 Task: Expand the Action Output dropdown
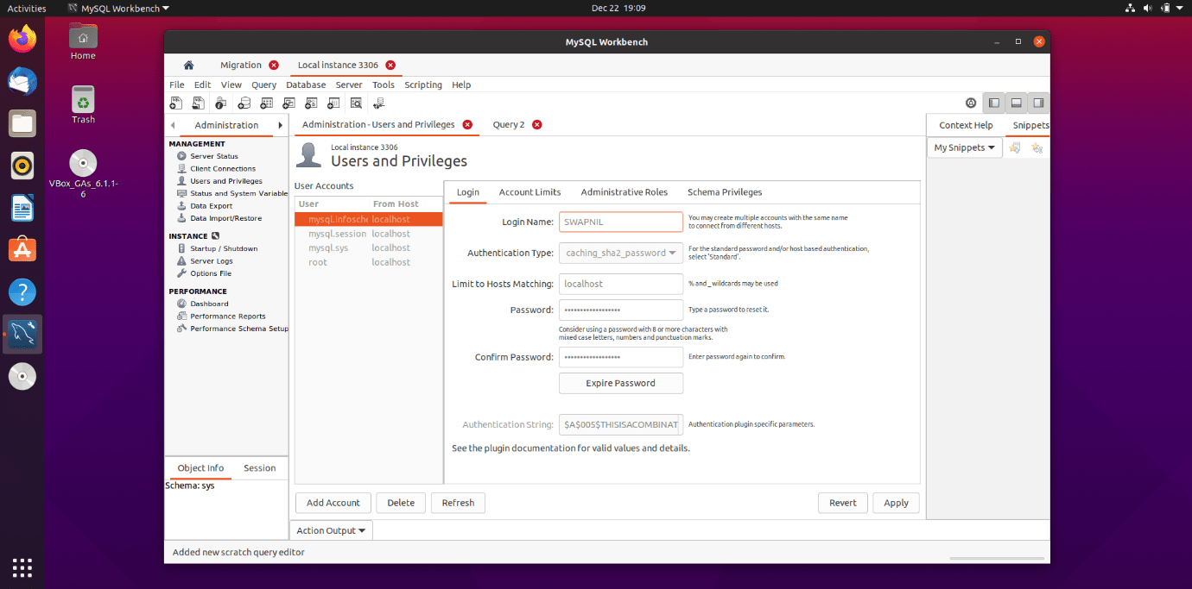pyautogui.click(x=331, y=530)
